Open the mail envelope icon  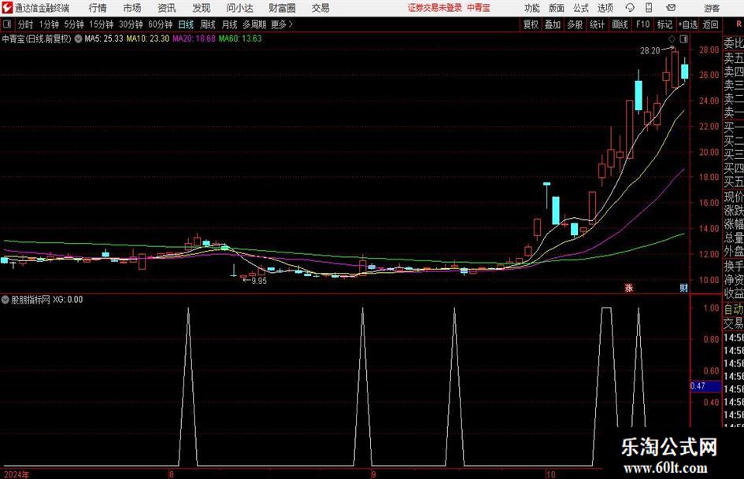[671, 8]
